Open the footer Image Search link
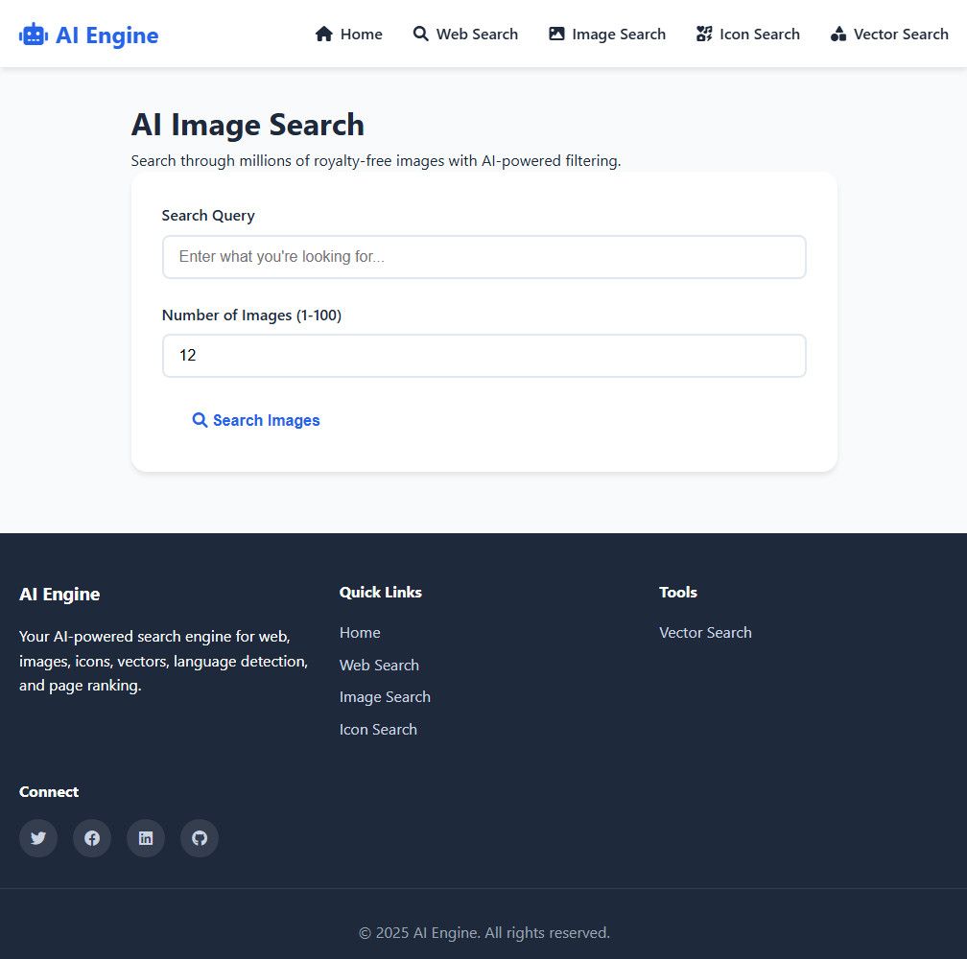 385,697
